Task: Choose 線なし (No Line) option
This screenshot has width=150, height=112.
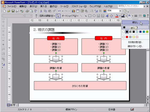Action: (135, 22)
